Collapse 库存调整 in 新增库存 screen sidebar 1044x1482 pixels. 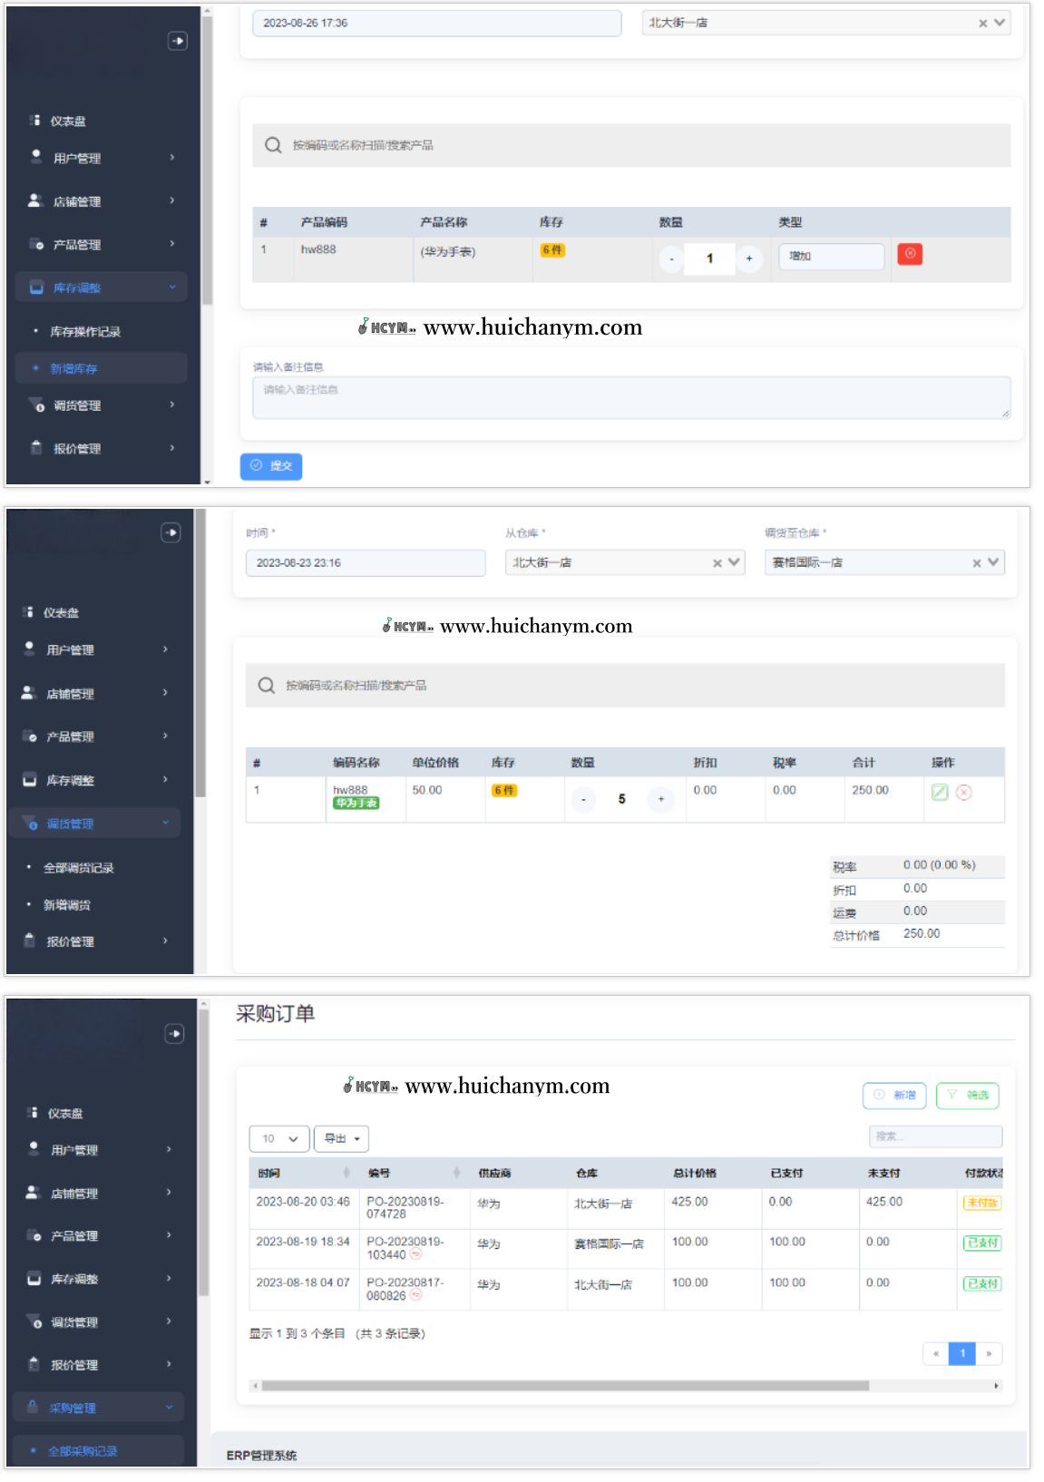click(x=102, y=288)
